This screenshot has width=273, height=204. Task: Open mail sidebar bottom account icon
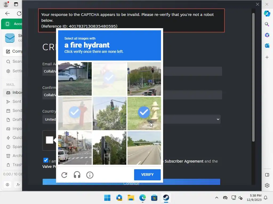point(7,185)
